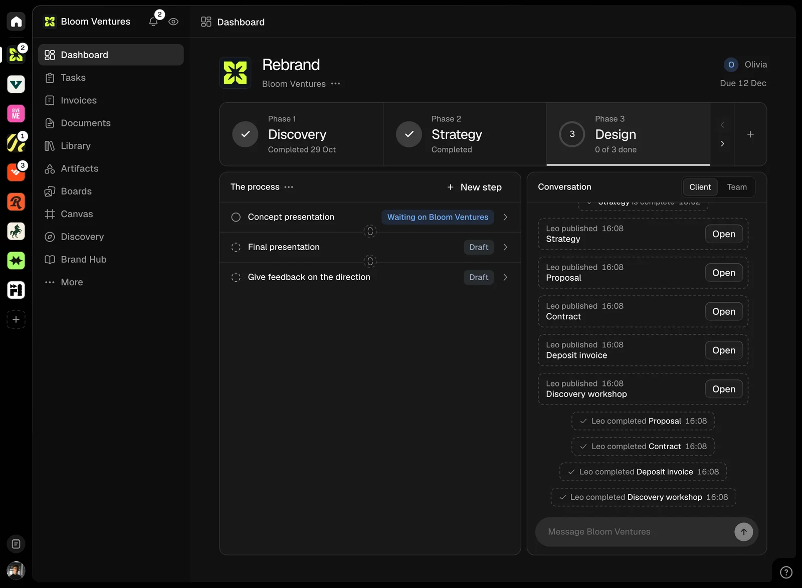
Task: Go to next phase with right chevron
Action: coord(722,144)
